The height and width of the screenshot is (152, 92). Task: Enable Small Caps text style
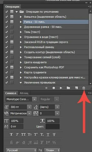click(30, 134)
